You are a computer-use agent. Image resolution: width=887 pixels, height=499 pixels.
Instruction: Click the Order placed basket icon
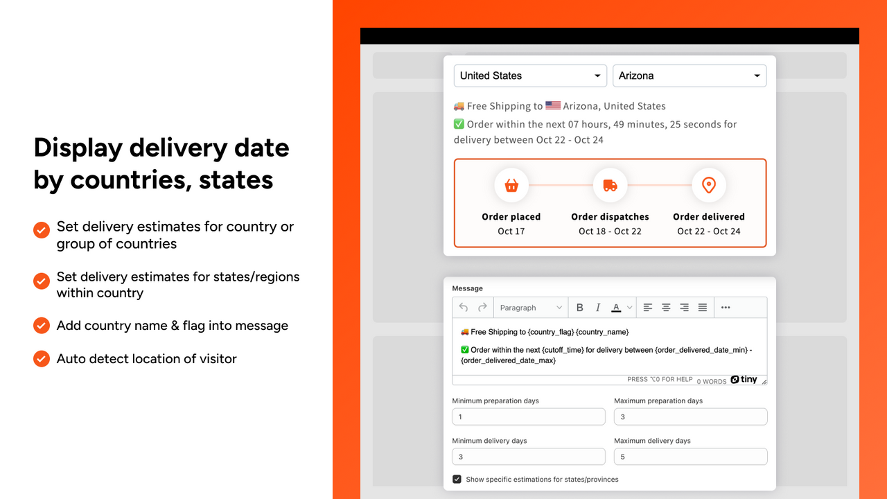click(x=511, y=186)
